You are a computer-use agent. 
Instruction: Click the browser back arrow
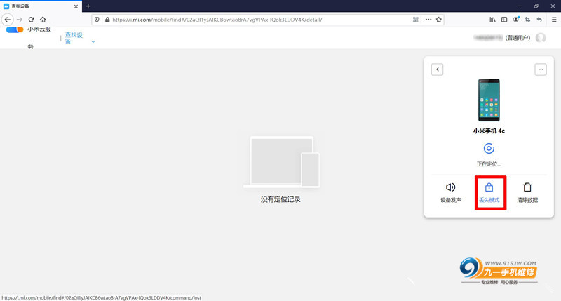coord(8,20)
